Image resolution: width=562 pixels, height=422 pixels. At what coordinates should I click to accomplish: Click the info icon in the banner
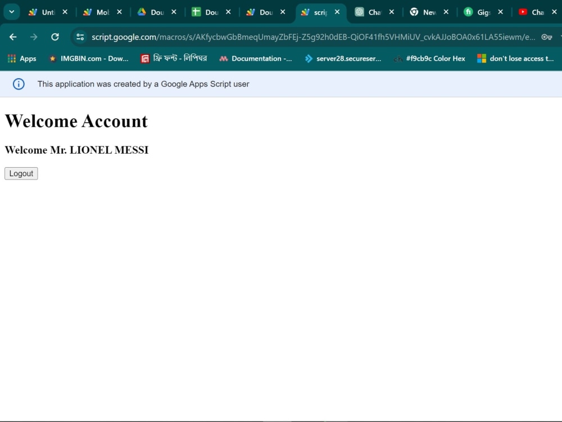click(x=19, y=84)
